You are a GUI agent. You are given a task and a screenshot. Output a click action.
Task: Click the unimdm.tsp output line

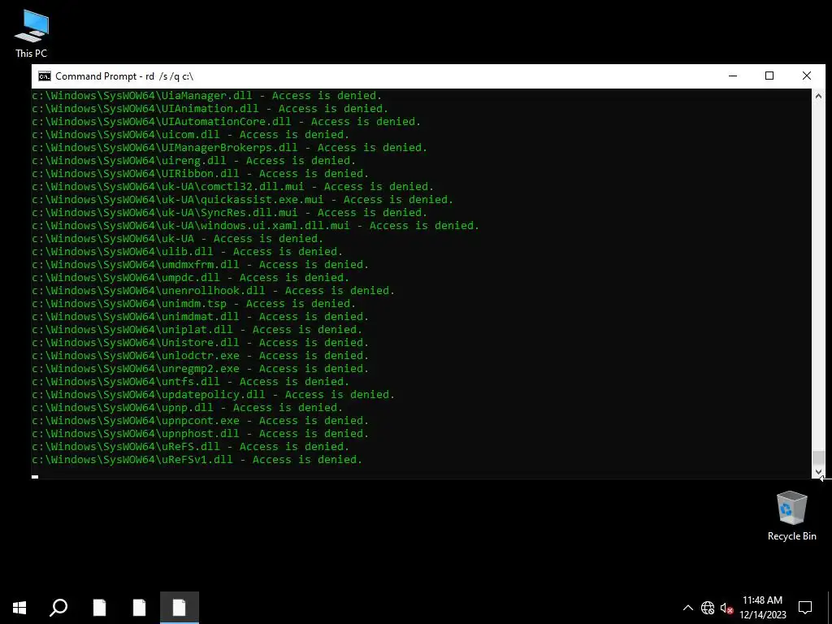click(193, 304)
